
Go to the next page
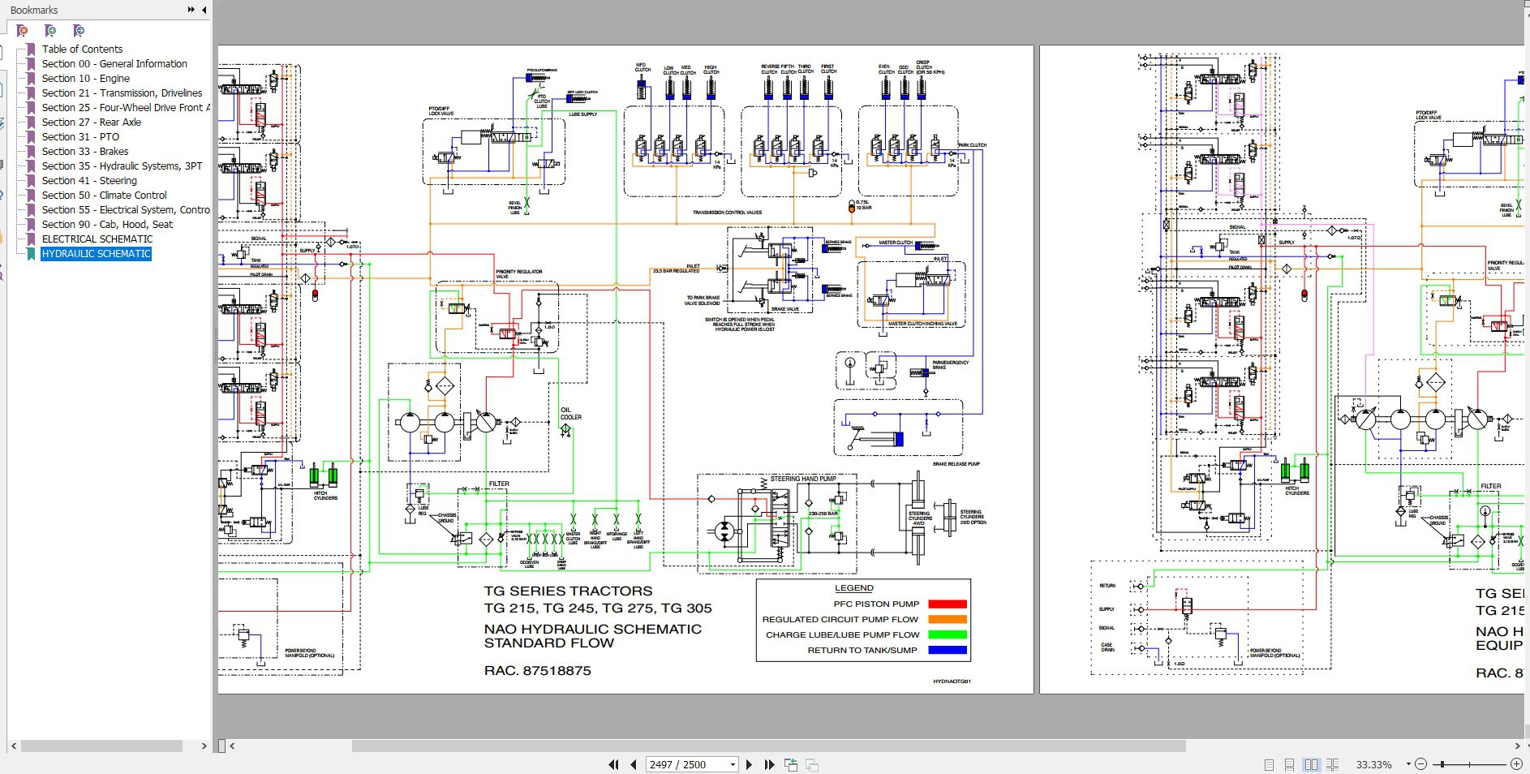point(749,764)
